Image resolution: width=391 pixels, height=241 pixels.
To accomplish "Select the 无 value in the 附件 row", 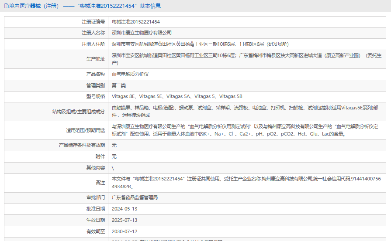I will point(114,156).
